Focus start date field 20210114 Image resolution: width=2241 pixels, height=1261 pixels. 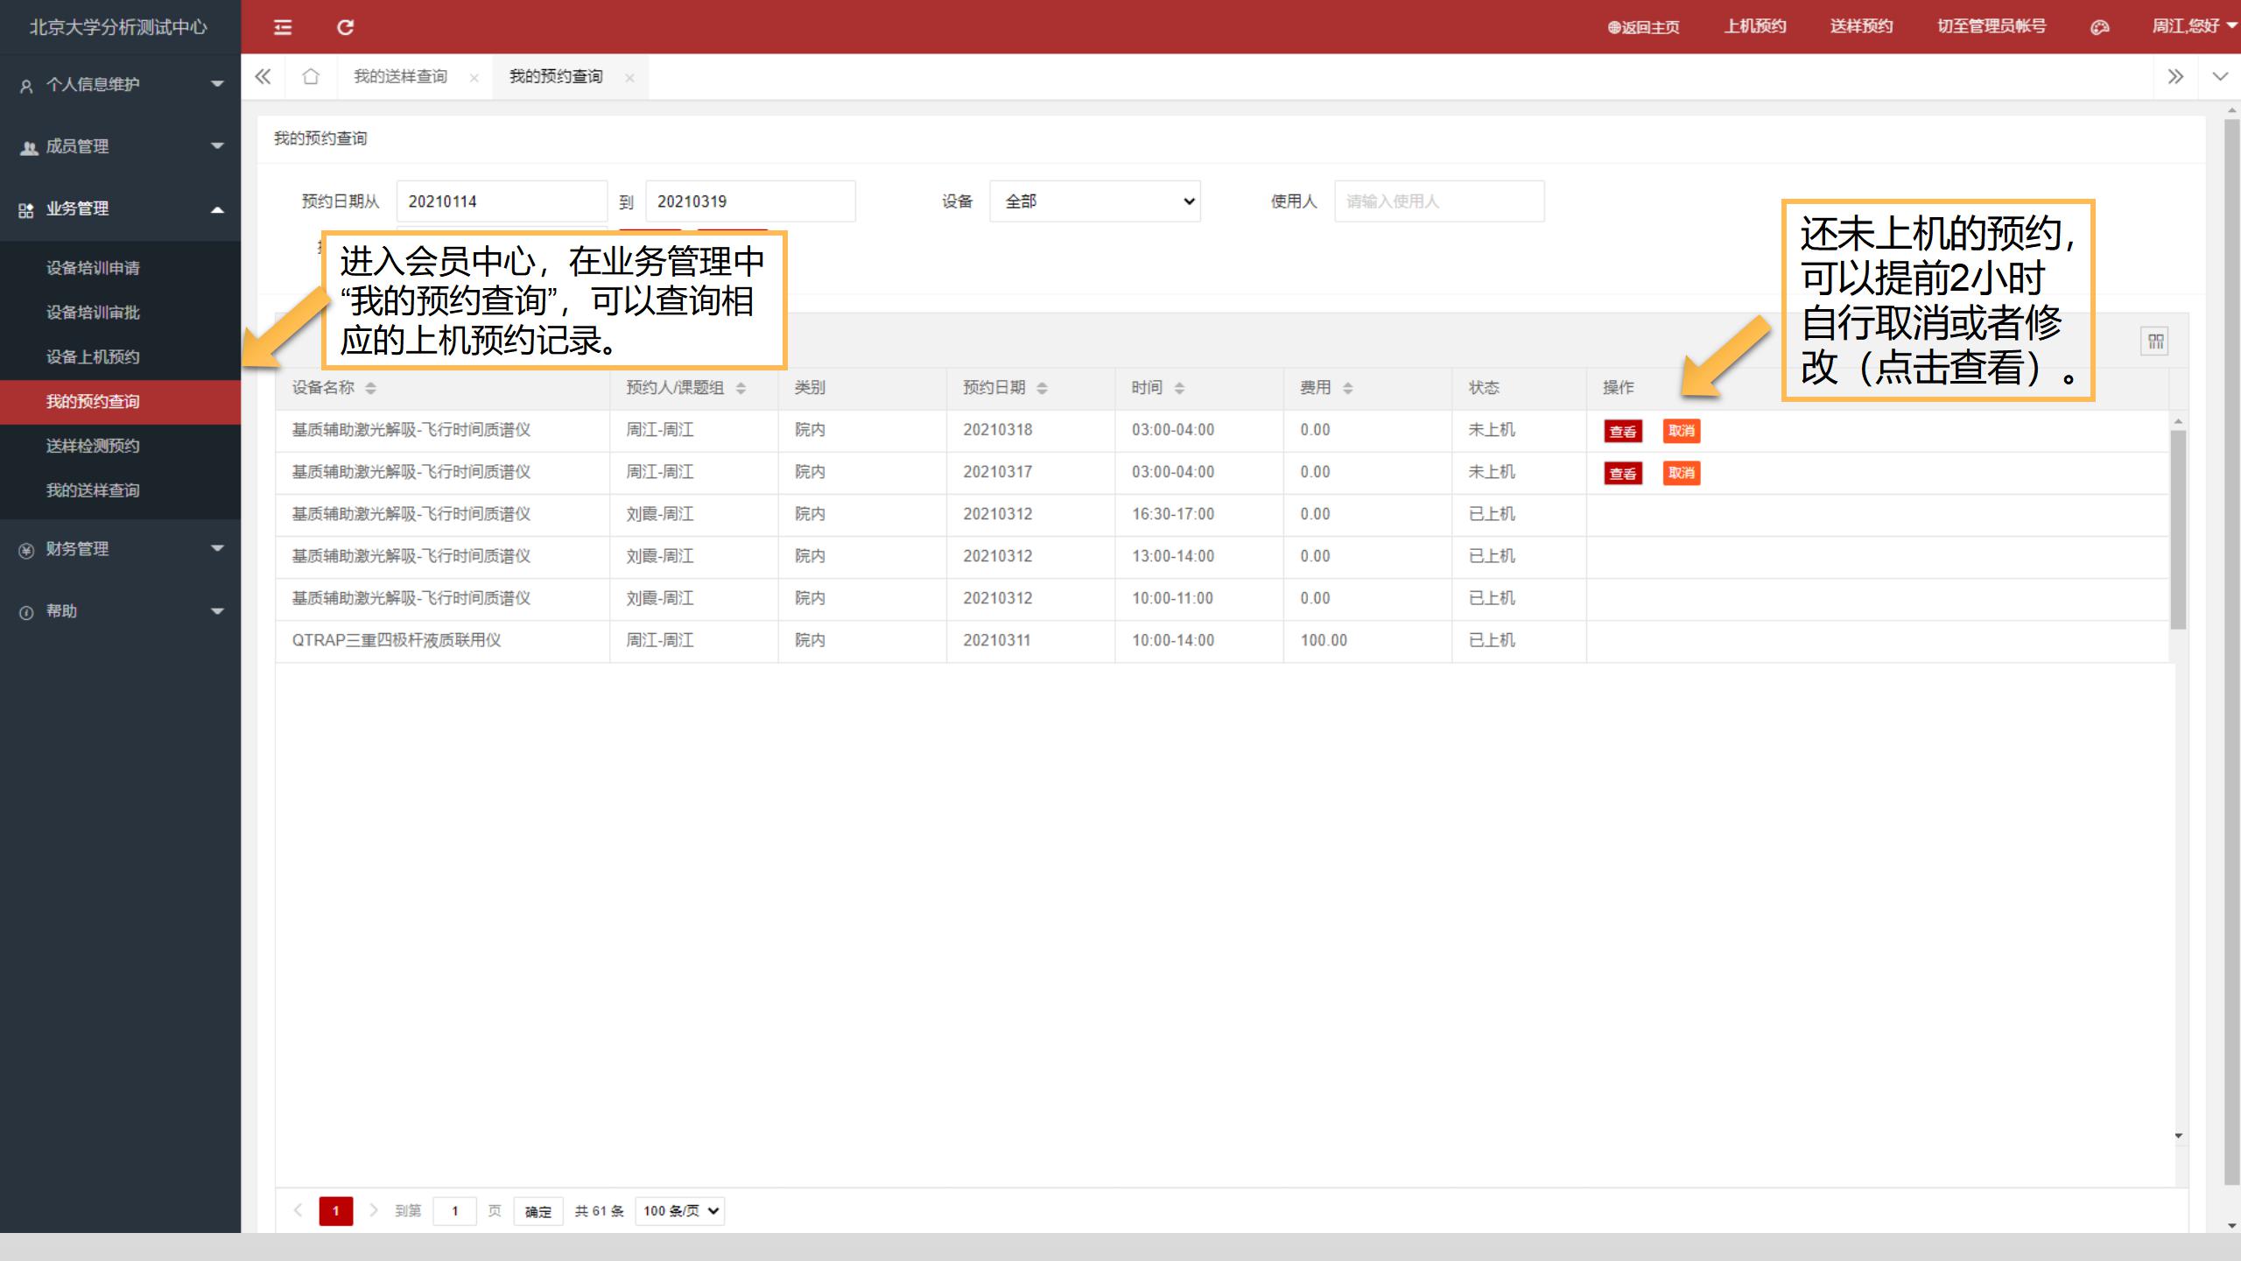[x=502, y=201]
